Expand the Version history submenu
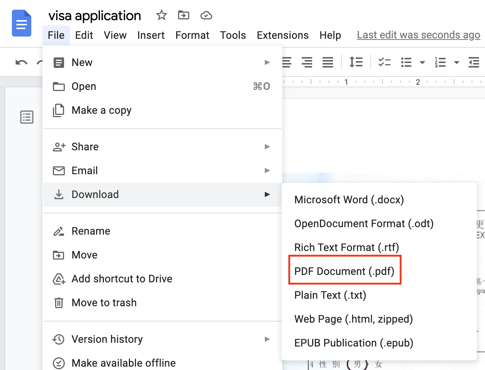 [162, 339]
